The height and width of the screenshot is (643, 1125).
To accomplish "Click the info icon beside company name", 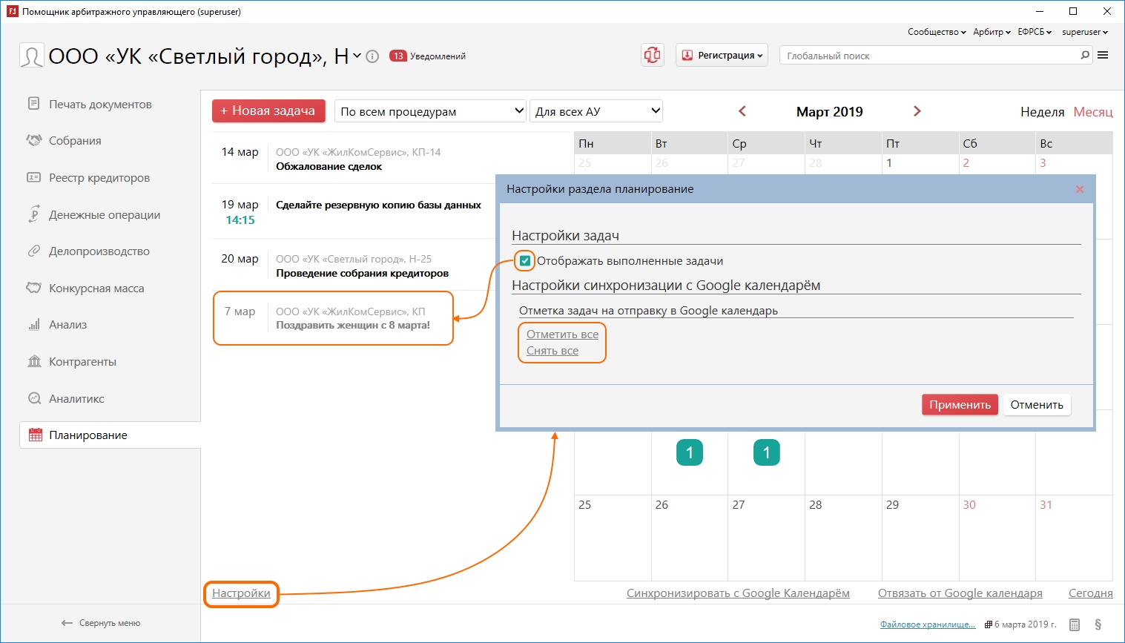I will pyautogui.click(x=373, y=56).
